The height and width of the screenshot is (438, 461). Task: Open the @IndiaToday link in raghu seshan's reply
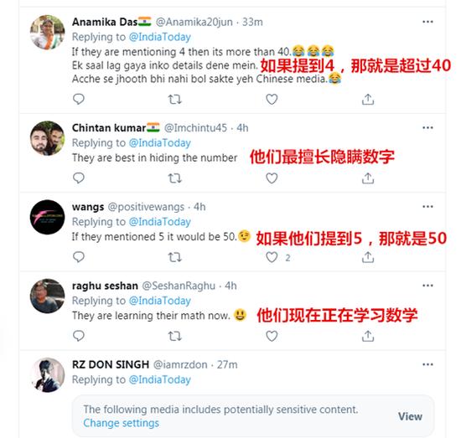(159, 301)
